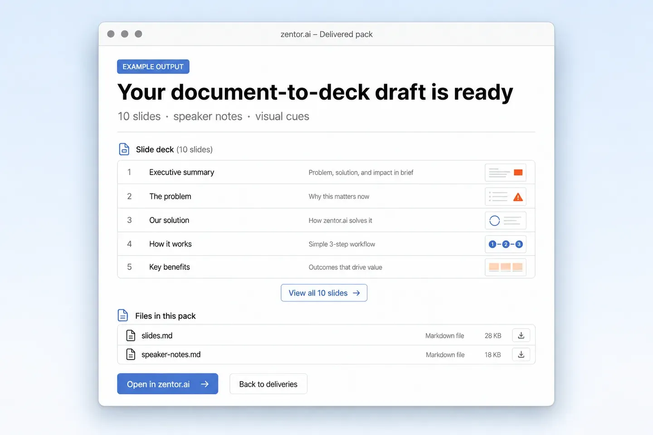Viewport: 653px width, 435px height.
Task: Open the How it works 1-2-3 thumbnail
Action: click(x=506, y=244)
